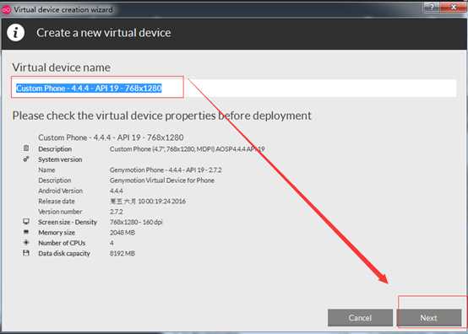Click the '8192 MB' disk value
The image size is (468, 334).
122,253
